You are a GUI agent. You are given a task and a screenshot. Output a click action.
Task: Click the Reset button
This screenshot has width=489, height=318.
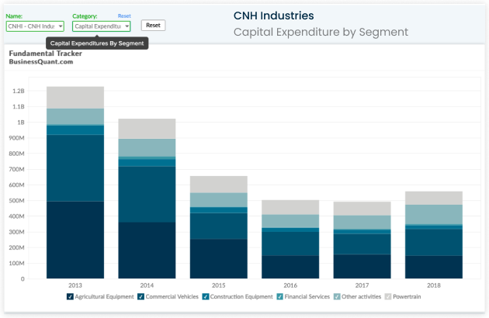(153, 26)
